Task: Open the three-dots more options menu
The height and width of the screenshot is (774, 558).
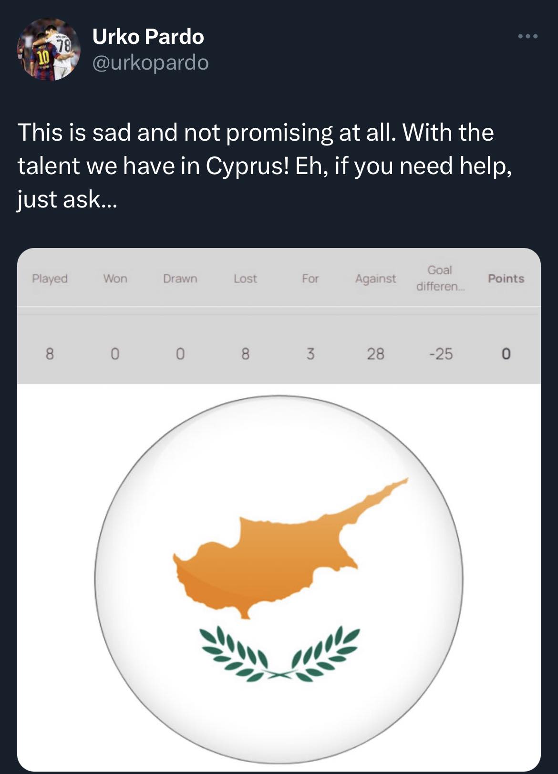Action: 528,36
